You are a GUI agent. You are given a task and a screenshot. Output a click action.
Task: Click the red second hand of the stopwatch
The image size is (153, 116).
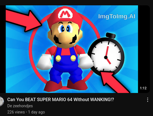pos(107,51)
